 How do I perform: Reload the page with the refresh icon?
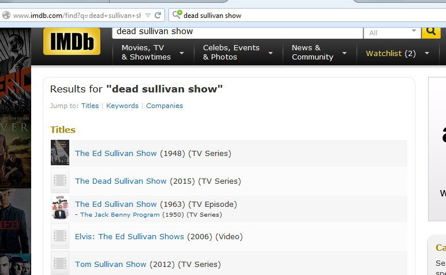tap(158, 15)
